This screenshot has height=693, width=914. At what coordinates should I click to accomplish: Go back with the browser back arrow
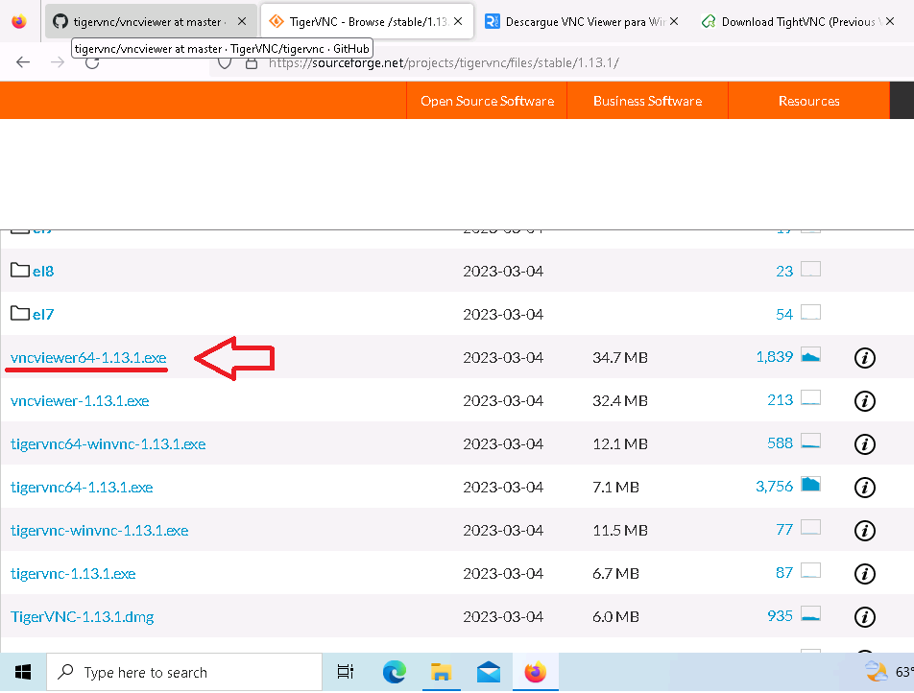(x=23, y=62)
